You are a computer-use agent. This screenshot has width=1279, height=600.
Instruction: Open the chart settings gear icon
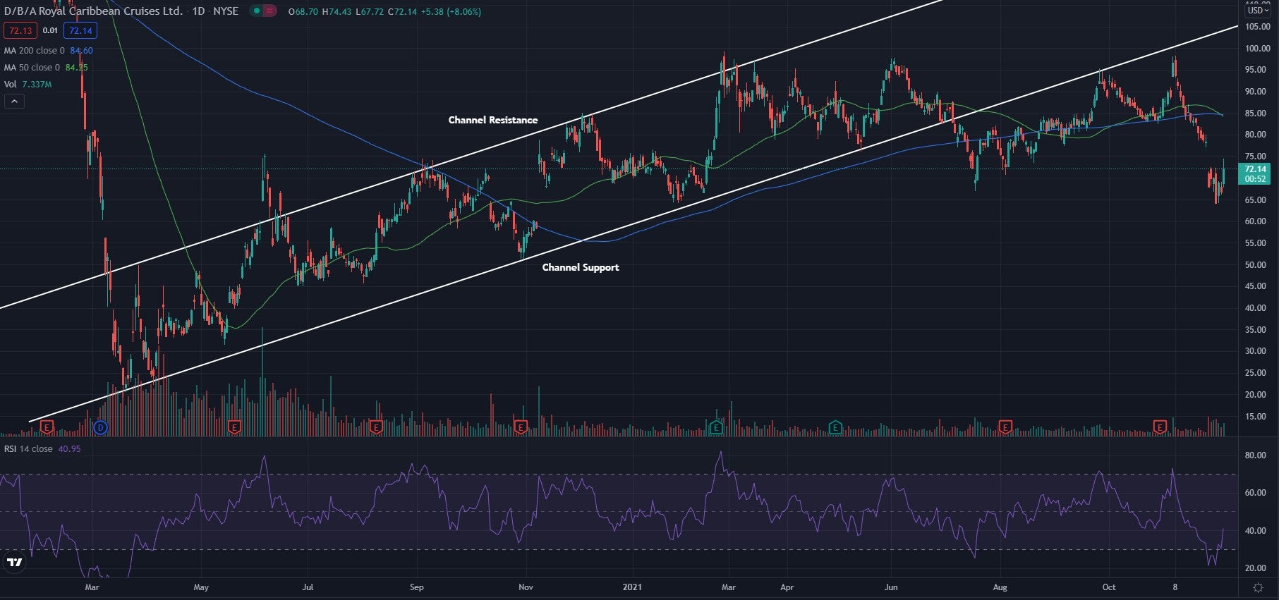(x=1258, y=587)
